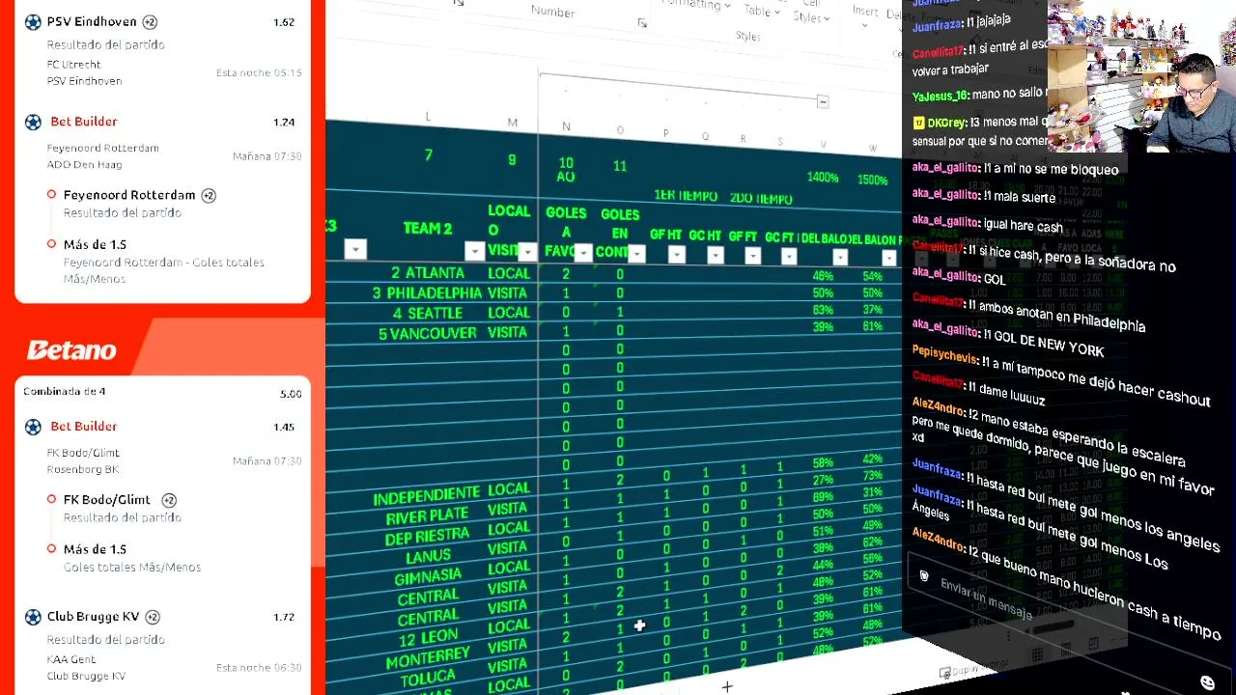Expand the Cell Styles dropdown in Excel ribbon
Viewport: 1236px width, 695px height.
[811, 12]
